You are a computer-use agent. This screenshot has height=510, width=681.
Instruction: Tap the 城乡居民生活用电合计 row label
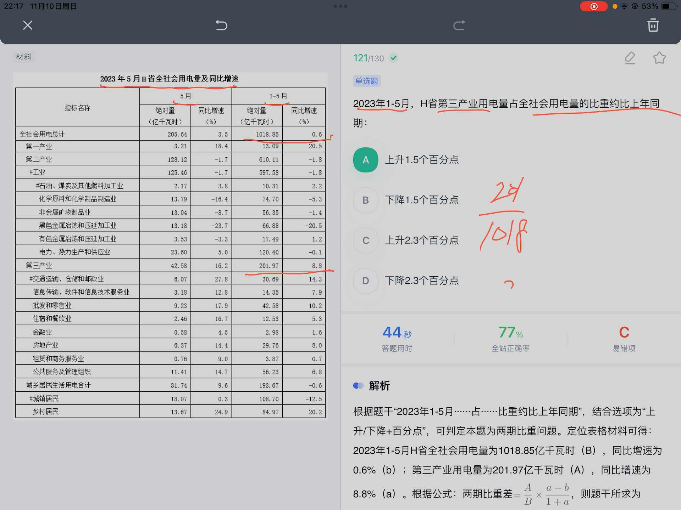coord(58,385)
